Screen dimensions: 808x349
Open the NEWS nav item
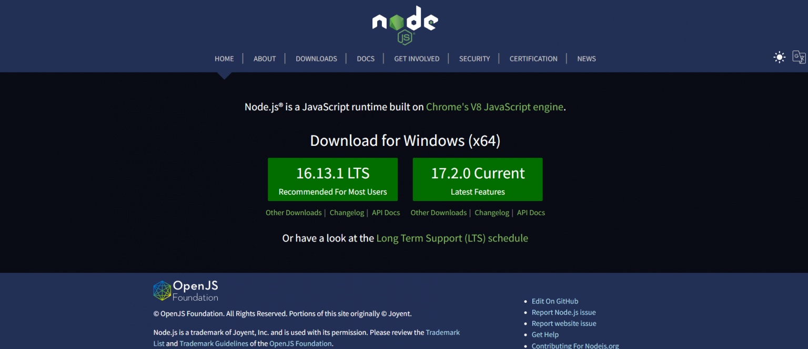[x=587, y=59]
